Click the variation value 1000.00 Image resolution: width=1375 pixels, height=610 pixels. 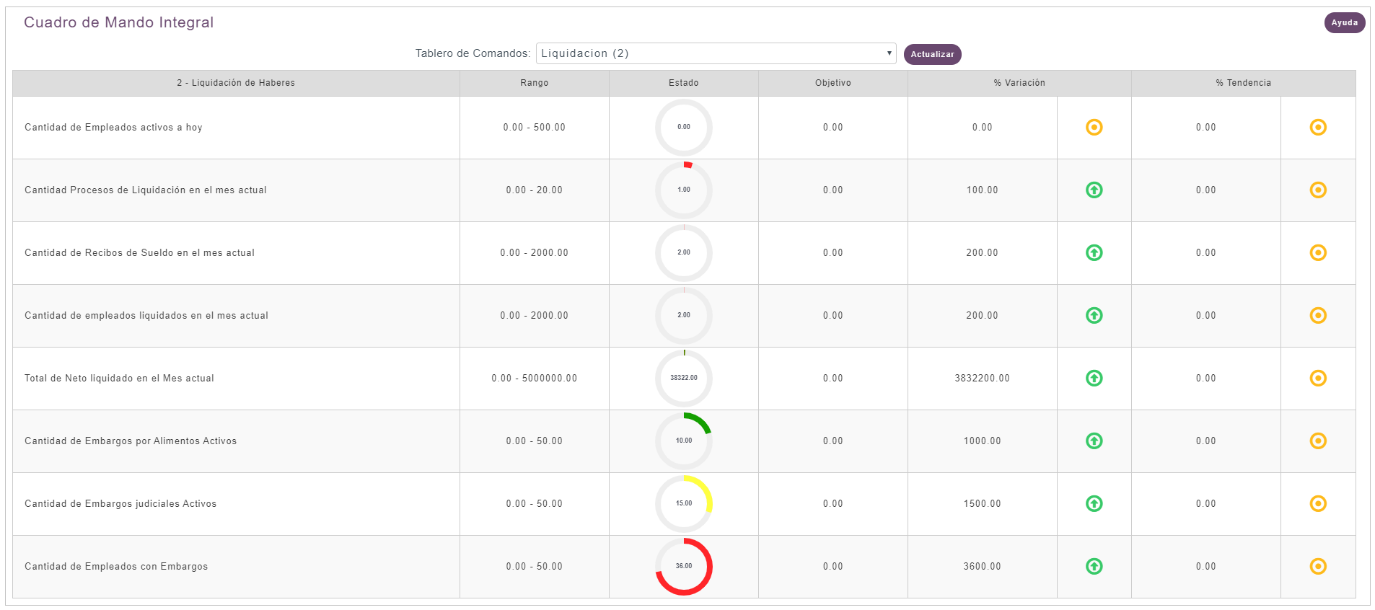click(983, 441)
